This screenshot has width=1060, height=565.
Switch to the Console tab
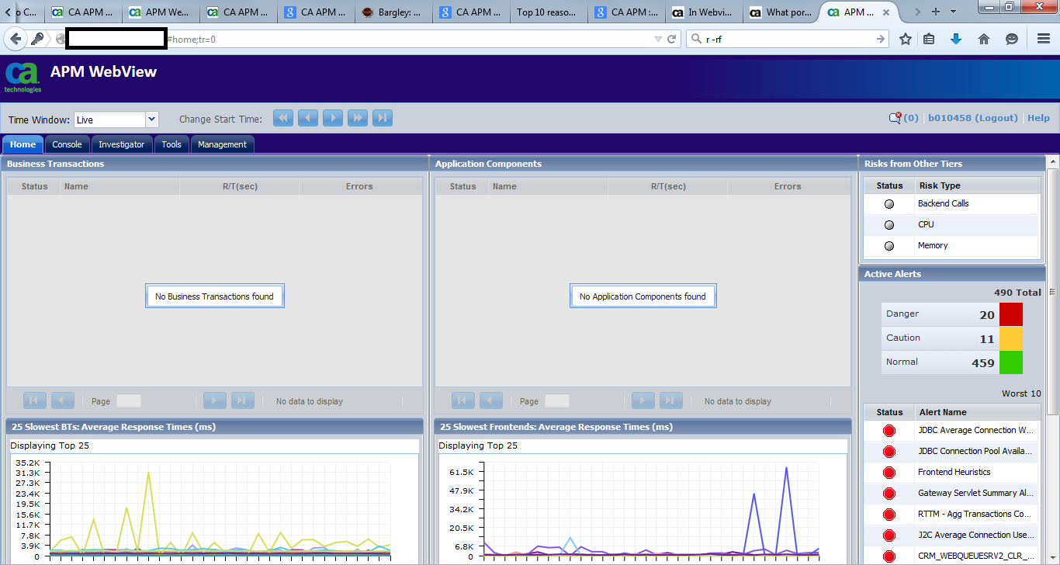click(x=66, y=144)
